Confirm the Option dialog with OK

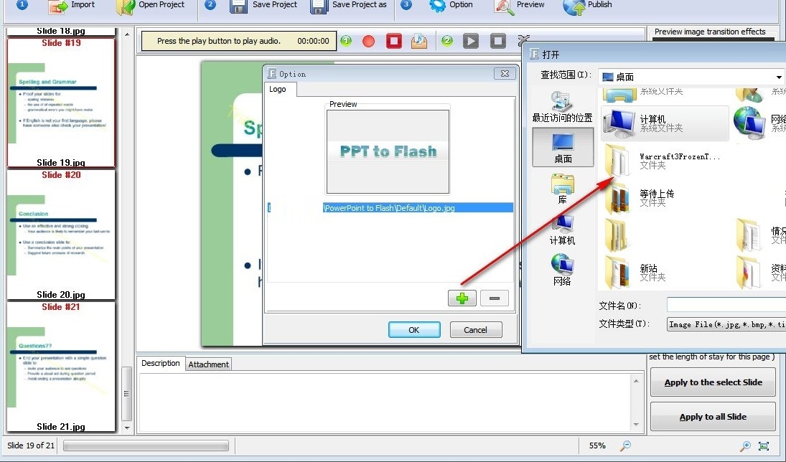pos(414,330)
